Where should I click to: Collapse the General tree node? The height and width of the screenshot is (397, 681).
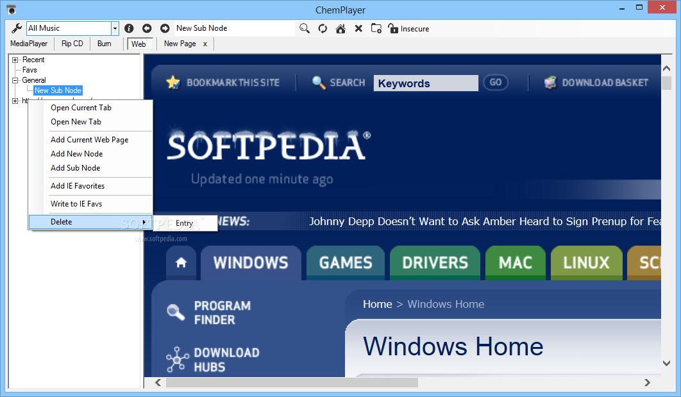[15, 80]
